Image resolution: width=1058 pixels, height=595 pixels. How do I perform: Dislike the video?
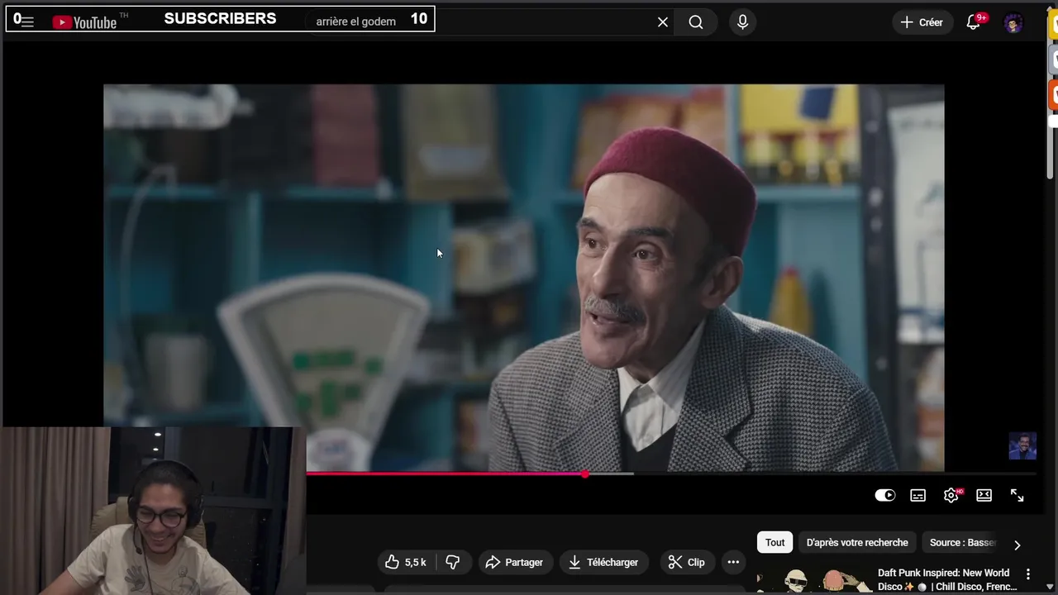[453, 562]
